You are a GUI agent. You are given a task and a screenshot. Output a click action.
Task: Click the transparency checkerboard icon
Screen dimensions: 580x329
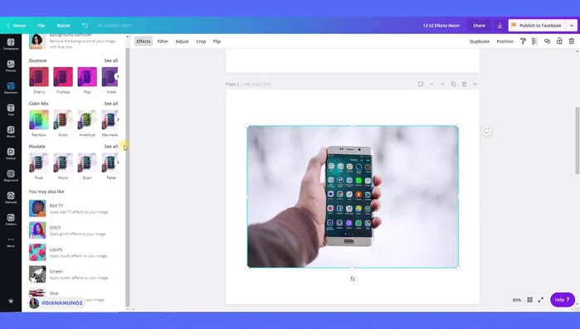[x=535, y=41]
